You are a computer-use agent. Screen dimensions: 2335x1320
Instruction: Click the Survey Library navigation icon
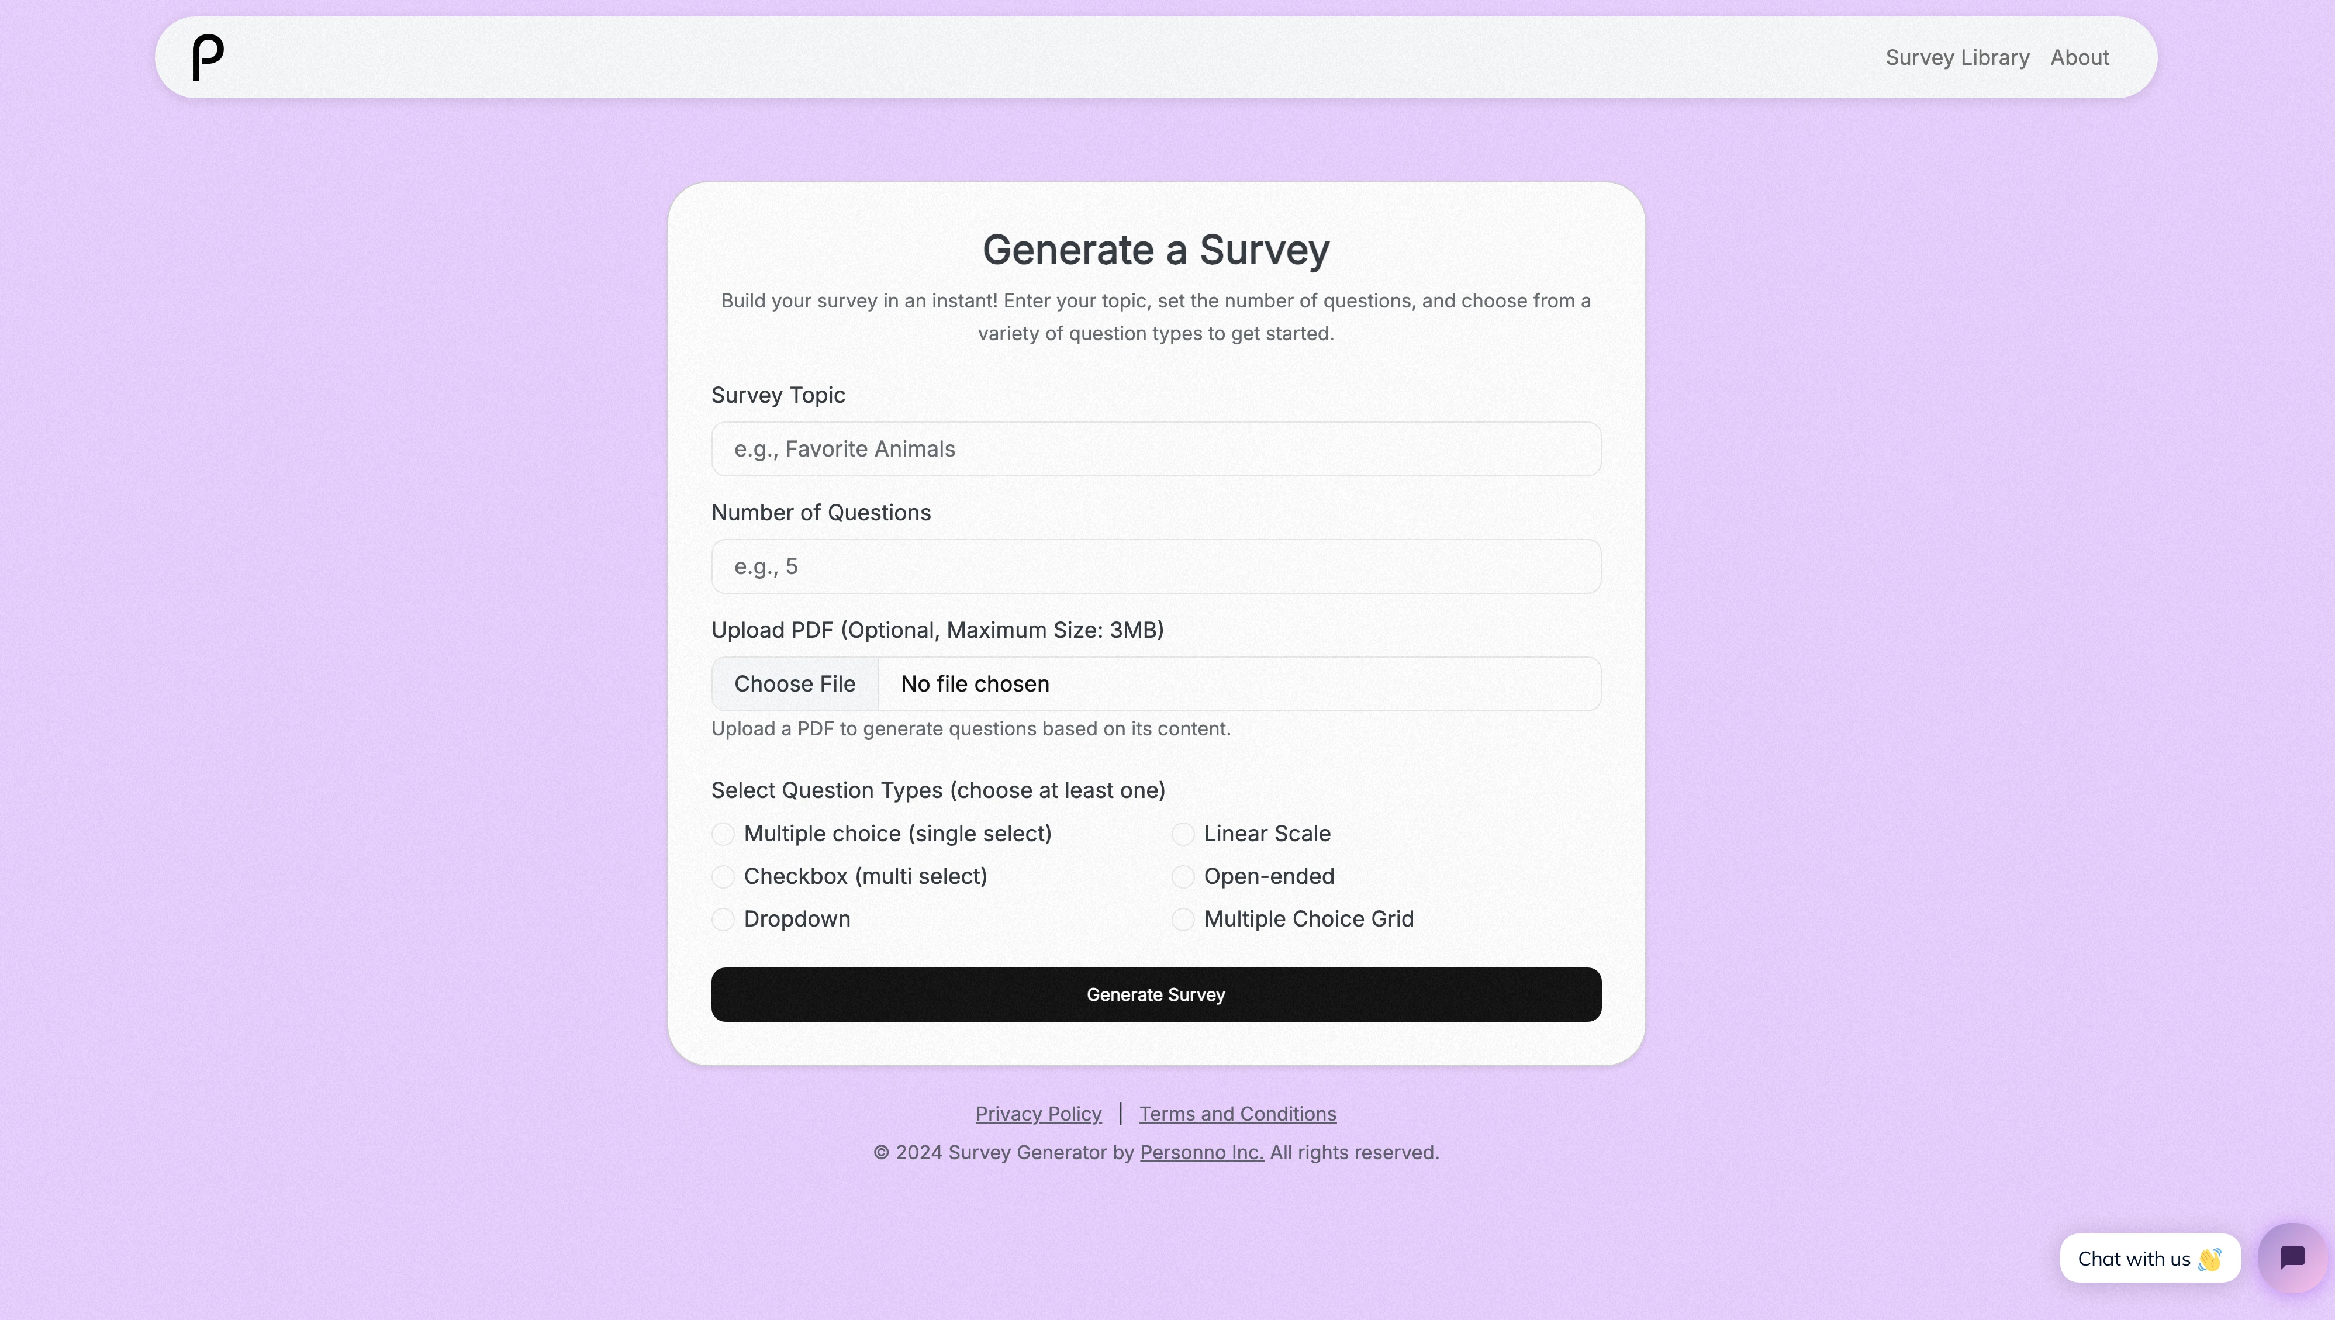click(1957, 56)
